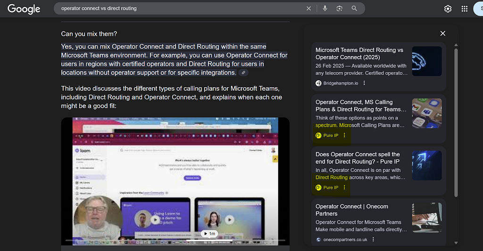This screenshot has width=483, height=251.
Task: Click the app icons thumbnail of Calling Plans result
Action: tap(427, 113)
